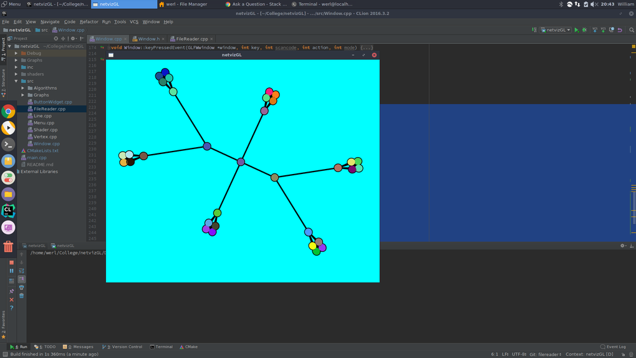Open Project panel settings gear
636x358 pixels.
click(73, 39)
